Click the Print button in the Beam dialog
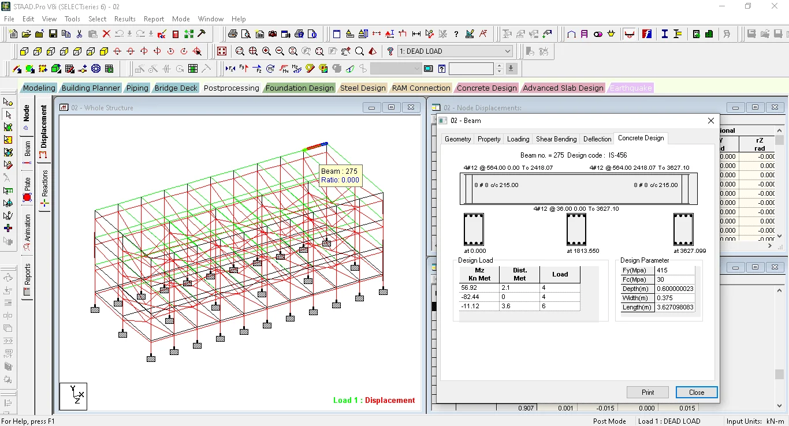 point(647,393)
